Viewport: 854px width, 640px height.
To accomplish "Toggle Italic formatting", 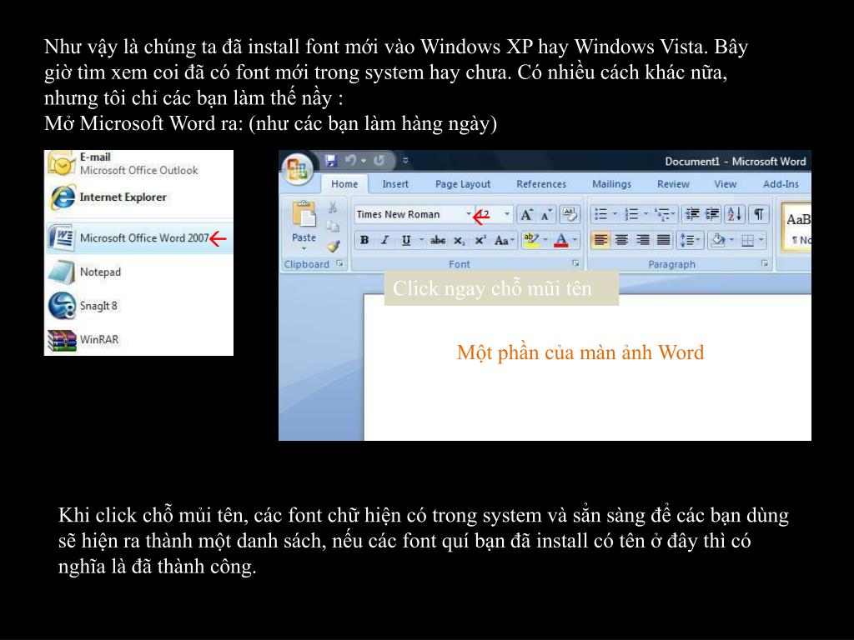I will [x=384, y=240].
